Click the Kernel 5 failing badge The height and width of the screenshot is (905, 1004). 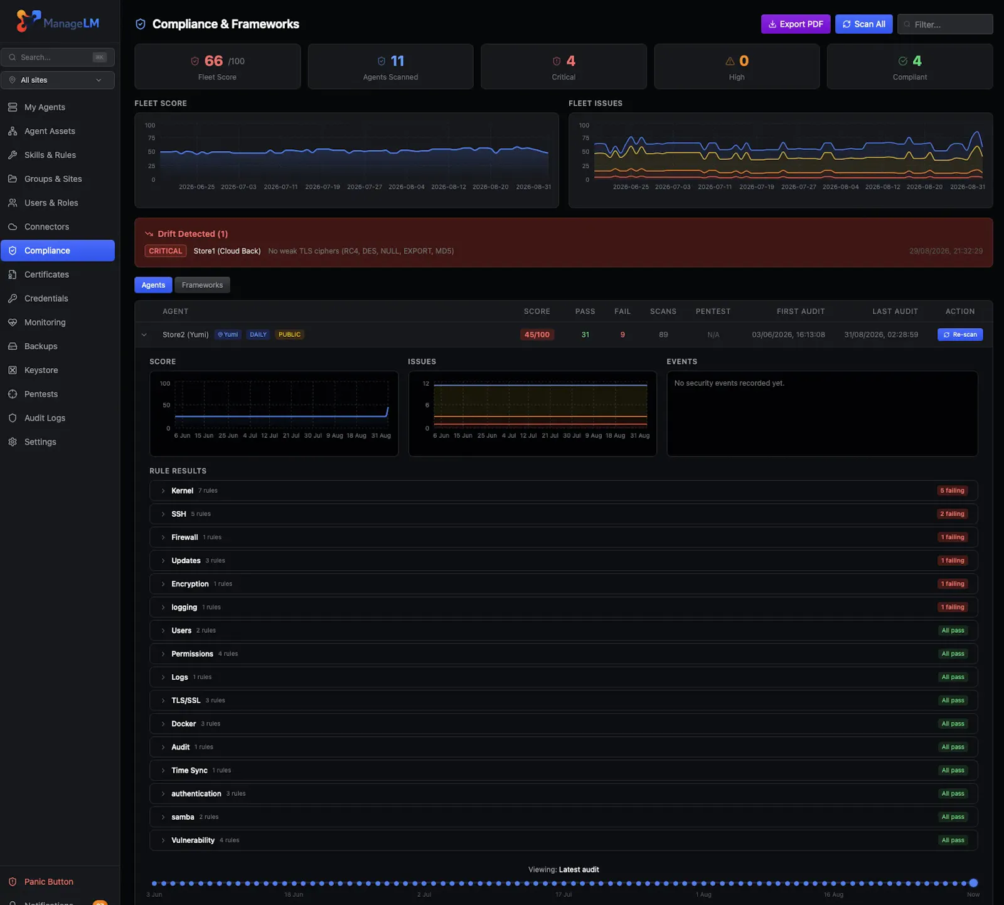coord(953,491)
